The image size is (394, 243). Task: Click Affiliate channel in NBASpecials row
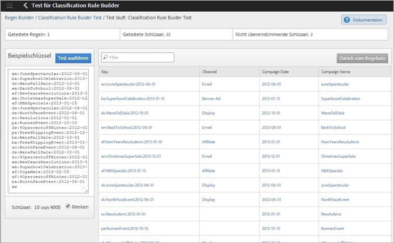[209, 171]
